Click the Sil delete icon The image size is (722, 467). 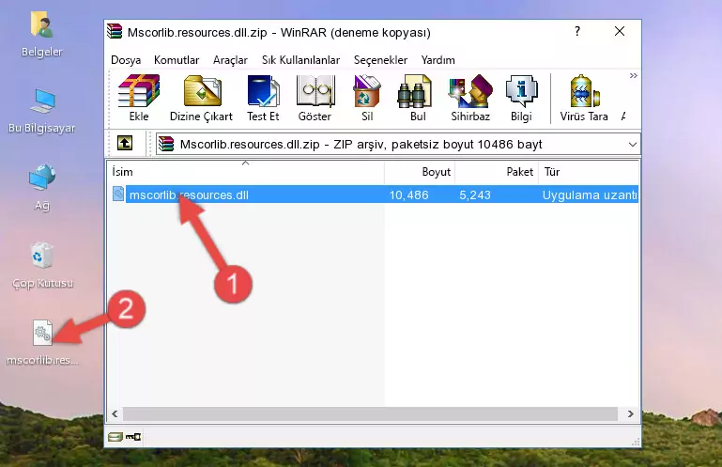(367, 98)
